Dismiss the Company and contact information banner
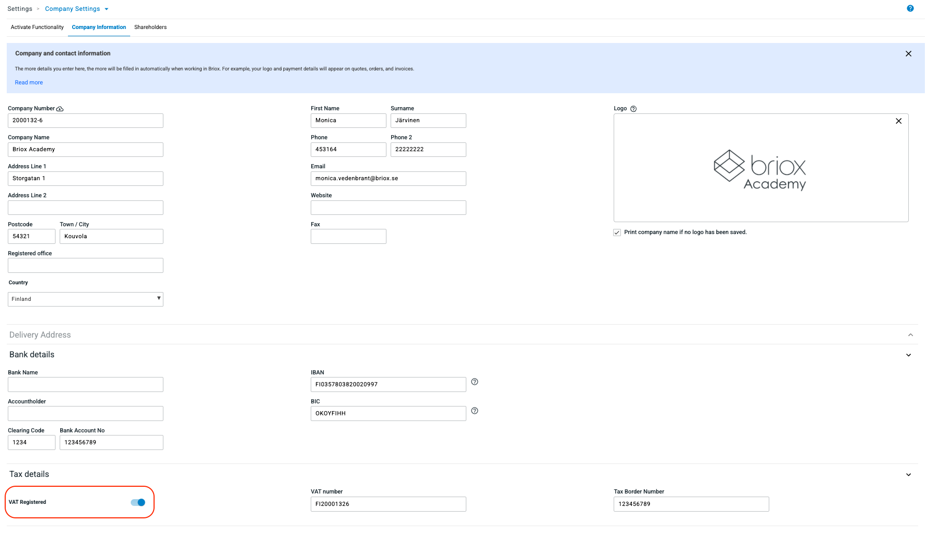 tap(908, 54)
